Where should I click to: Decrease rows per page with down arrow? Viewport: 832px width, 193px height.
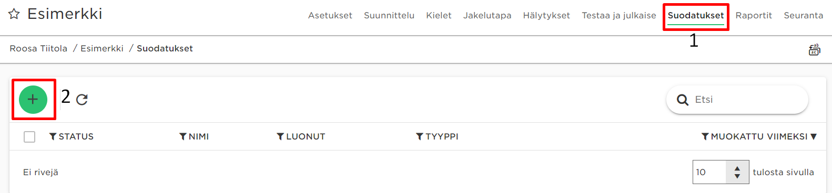point(737,176)
